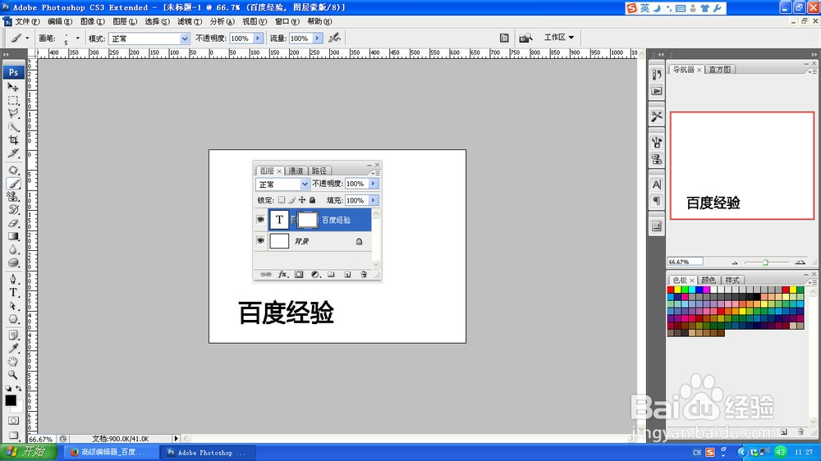
Task: Create a new layer group
Action: point(331,274)
